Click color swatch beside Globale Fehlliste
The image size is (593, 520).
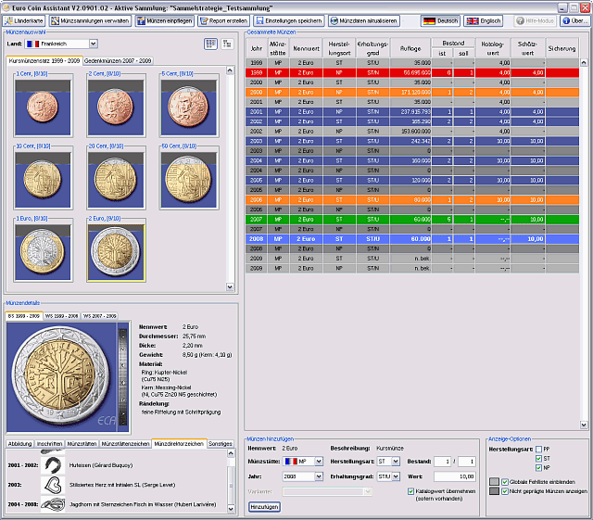click(494, 481)
